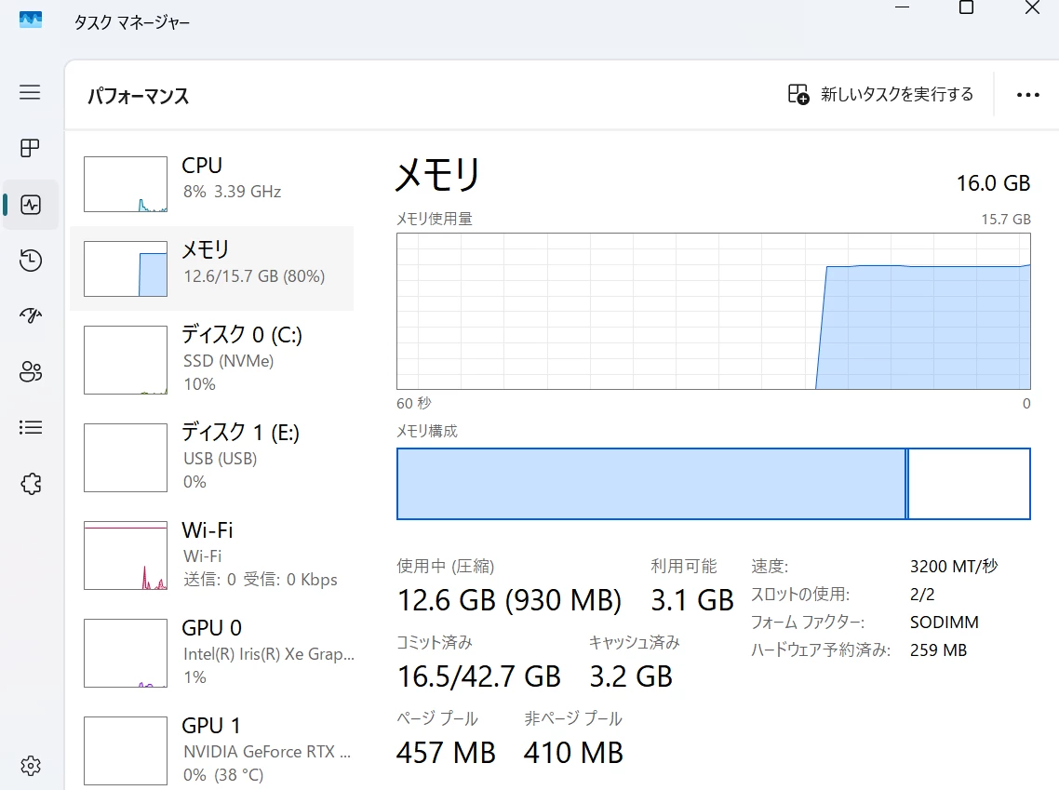The width and height of the screenshot is (1059, 790).
Task: Go to the Processes page icon
Action: (x=30, y=148)
